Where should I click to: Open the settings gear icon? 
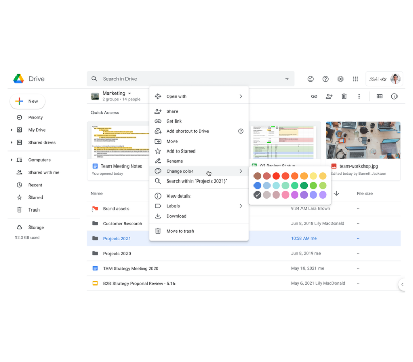point(340,79)
